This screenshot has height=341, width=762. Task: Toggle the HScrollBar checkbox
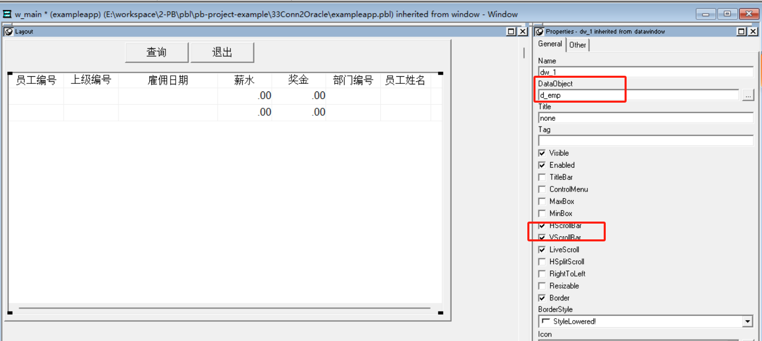tap(542, 226)
